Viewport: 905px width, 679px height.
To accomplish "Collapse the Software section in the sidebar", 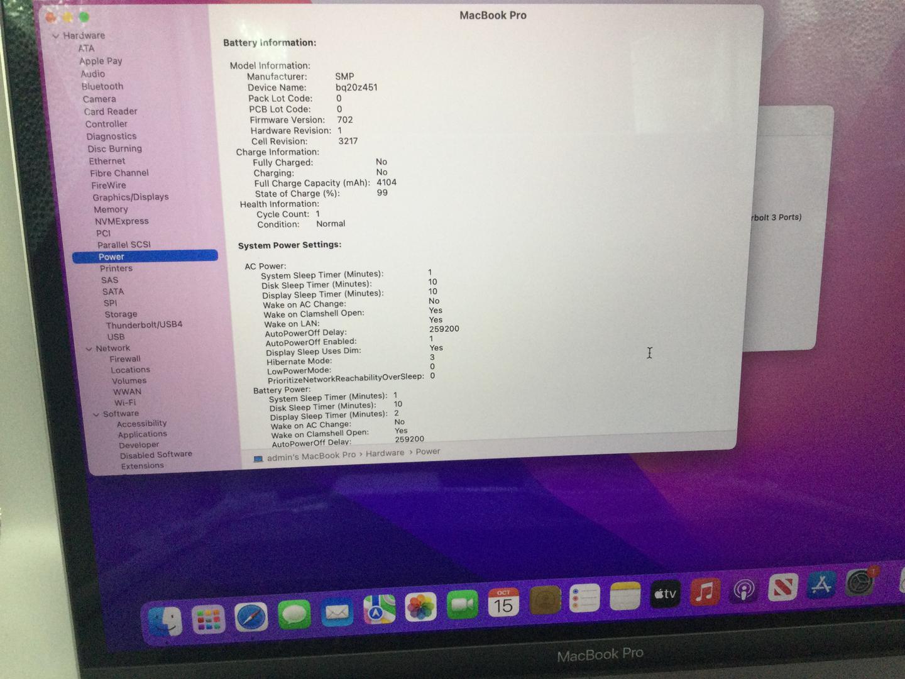I will click(96, 414).
